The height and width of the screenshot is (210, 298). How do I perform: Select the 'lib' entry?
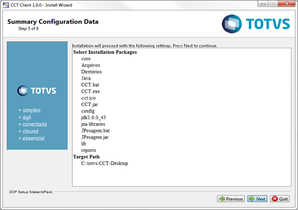(x=83, y=144)
